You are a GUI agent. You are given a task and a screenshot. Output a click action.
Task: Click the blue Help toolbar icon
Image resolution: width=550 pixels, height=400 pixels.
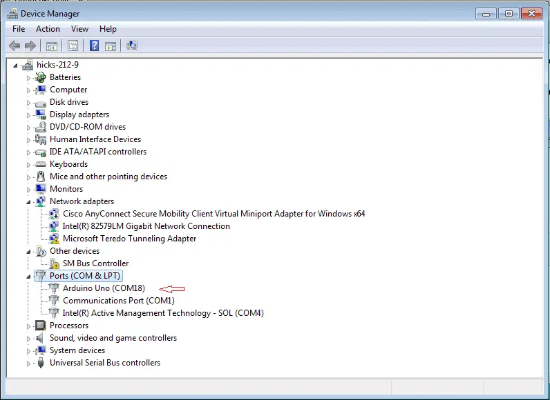(x=94, y=46)
